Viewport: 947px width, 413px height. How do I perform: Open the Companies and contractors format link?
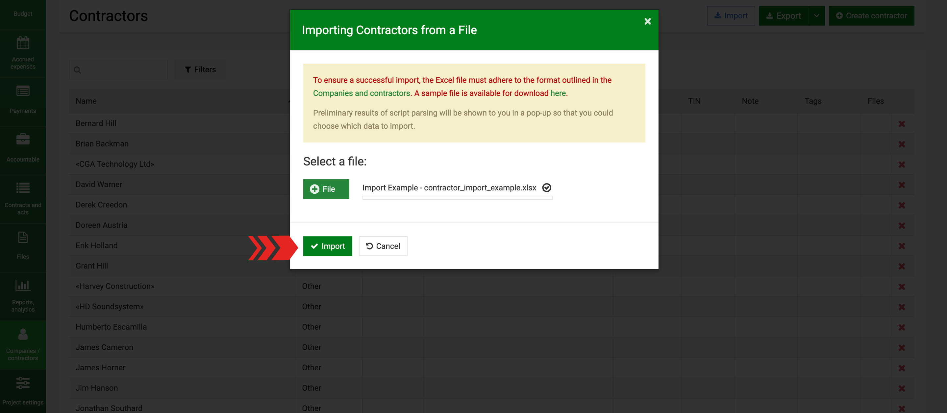(x=361, y=93)
